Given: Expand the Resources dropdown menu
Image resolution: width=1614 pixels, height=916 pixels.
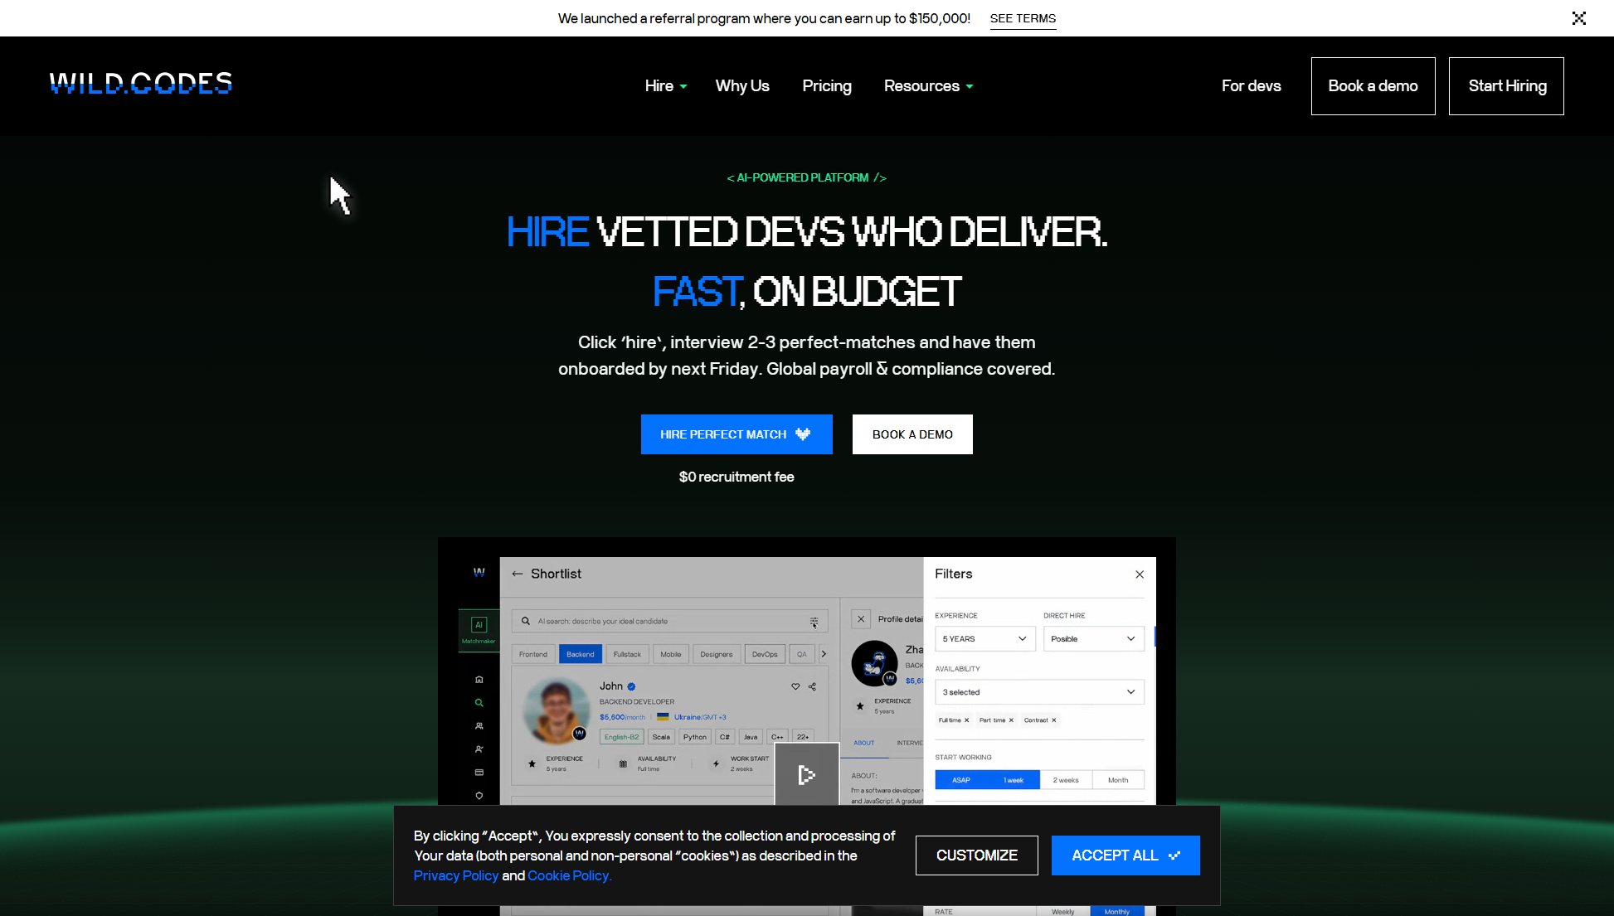Looking at the screenshot, I should pyautogui.click(x=928, y=86).
